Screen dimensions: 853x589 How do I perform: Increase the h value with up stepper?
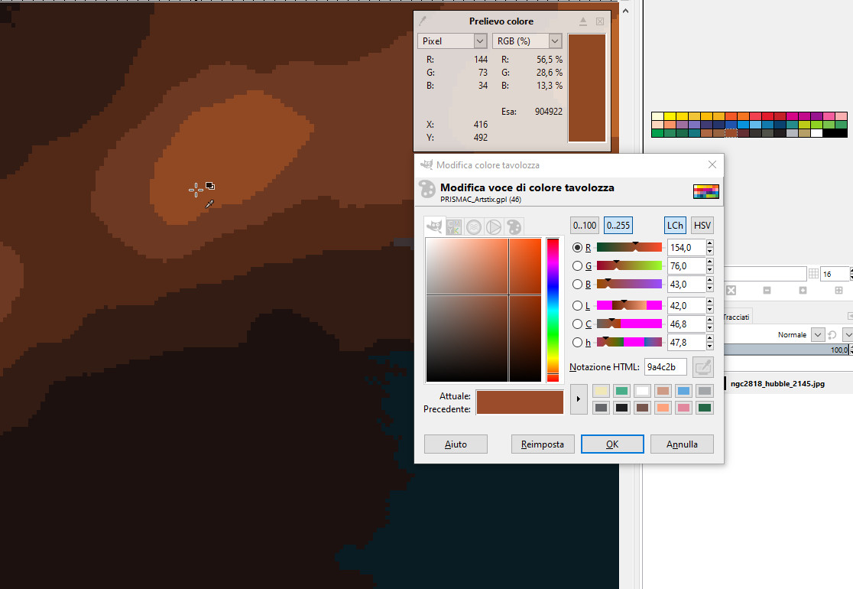(x=709, y=339)
